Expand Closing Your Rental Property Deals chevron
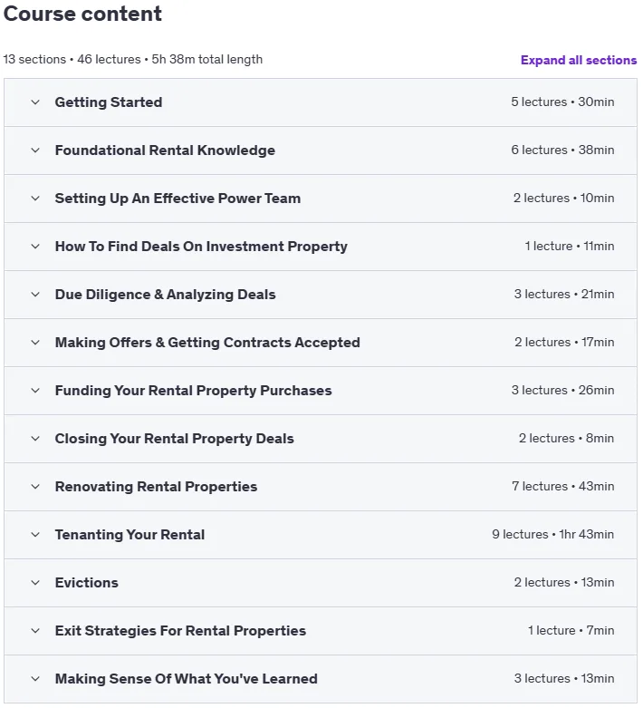The height and width of the screenshot is (708, 643). pyautogui.click(x=35, y=439)
